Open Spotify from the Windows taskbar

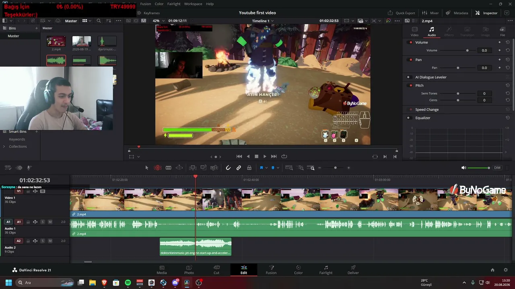(128, 283)
